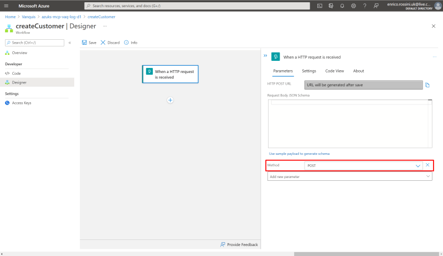Select Designer in the sidebar

37,82
